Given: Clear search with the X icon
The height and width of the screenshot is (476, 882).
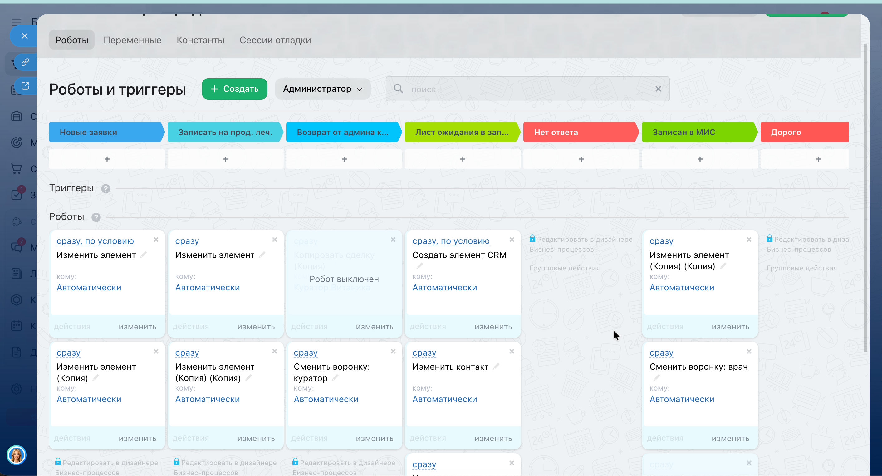Looking at the screenshot, I should pos(658,89).
